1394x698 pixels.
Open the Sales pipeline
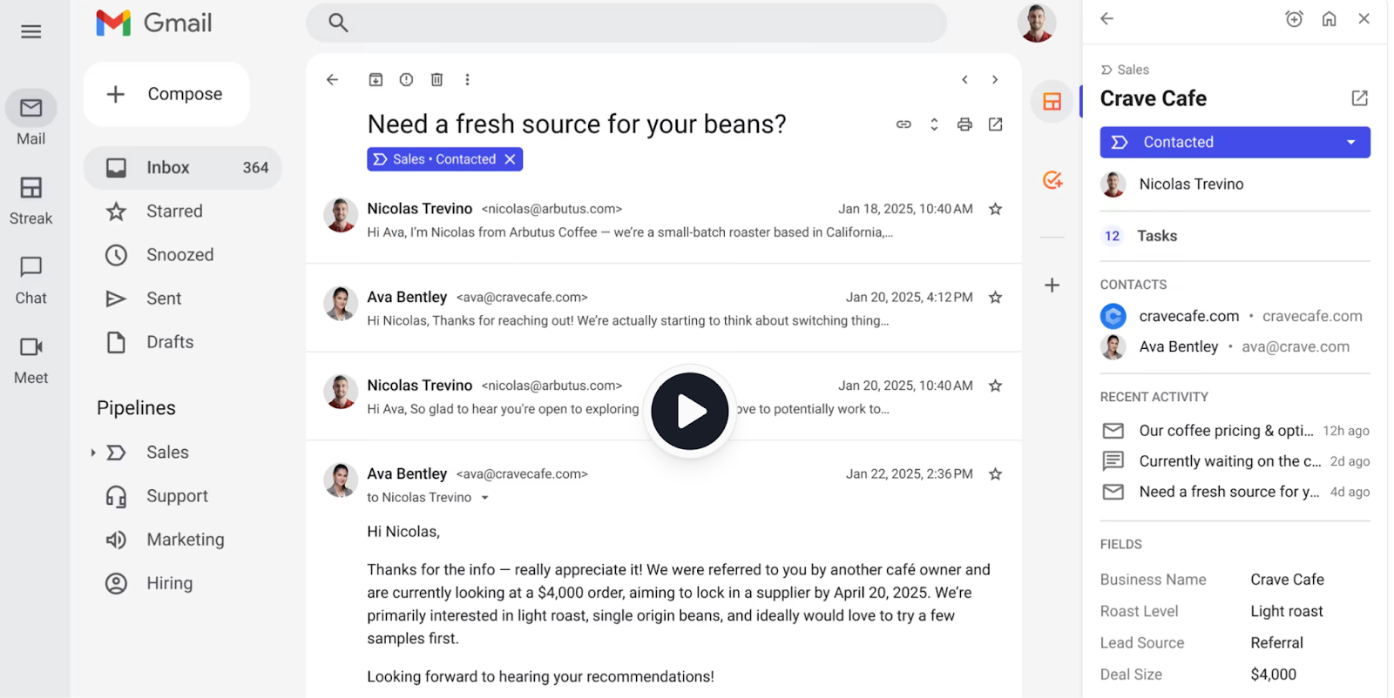167,453
